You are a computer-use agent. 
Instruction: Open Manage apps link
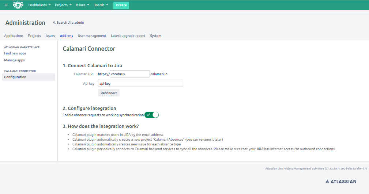pos(14,60)
